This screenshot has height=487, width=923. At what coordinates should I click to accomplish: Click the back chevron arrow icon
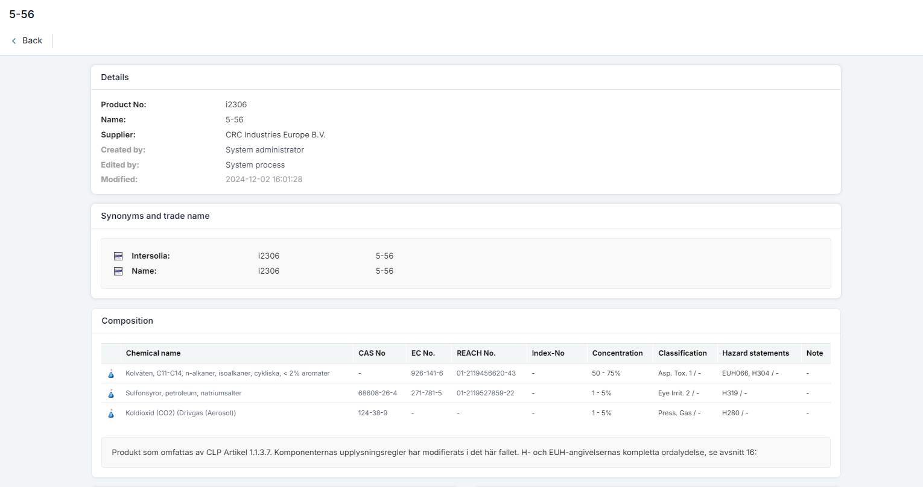click(14, 40)
